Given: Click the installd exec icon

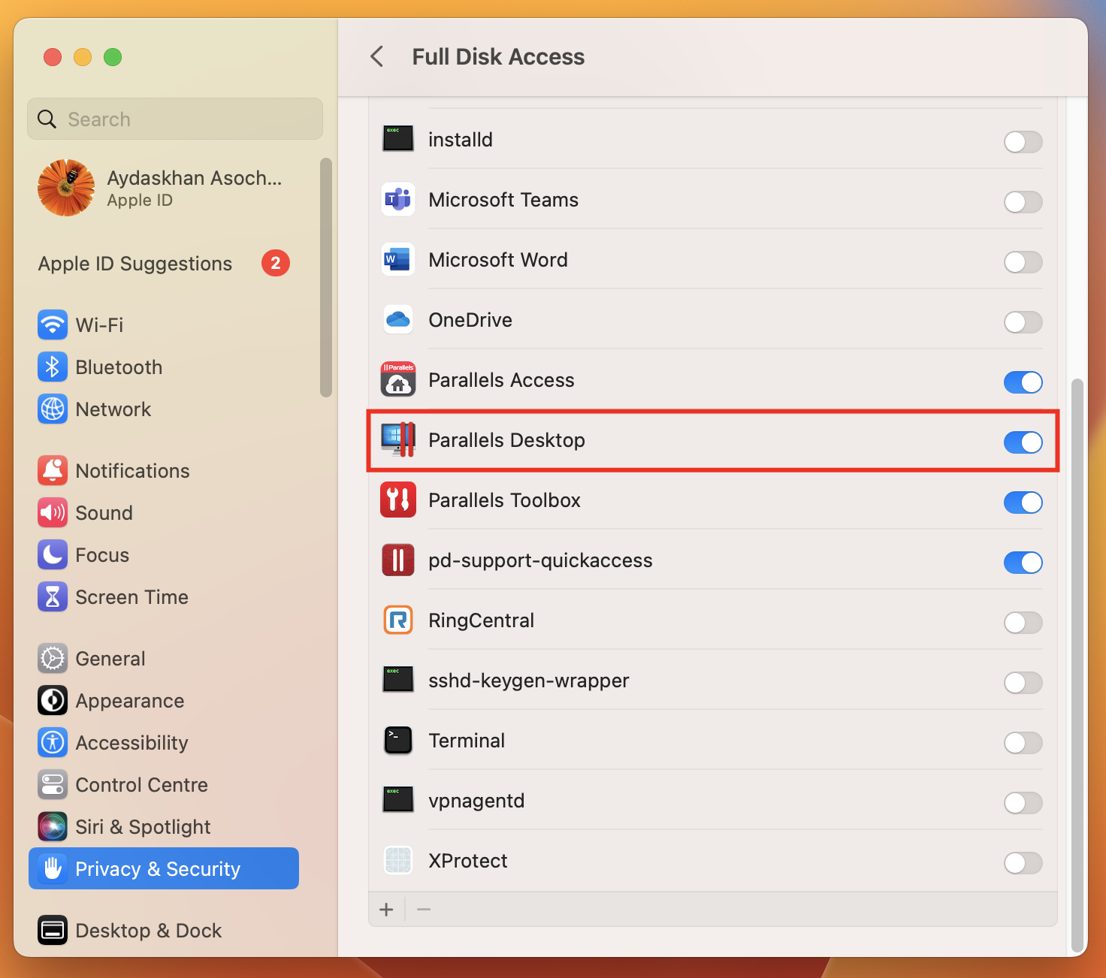Looking at the screenshot, I should 398,139.
